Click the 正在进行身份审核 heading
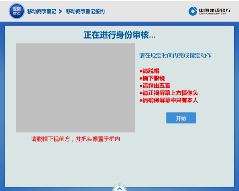 pyautogui.click(x=119, y=35)
